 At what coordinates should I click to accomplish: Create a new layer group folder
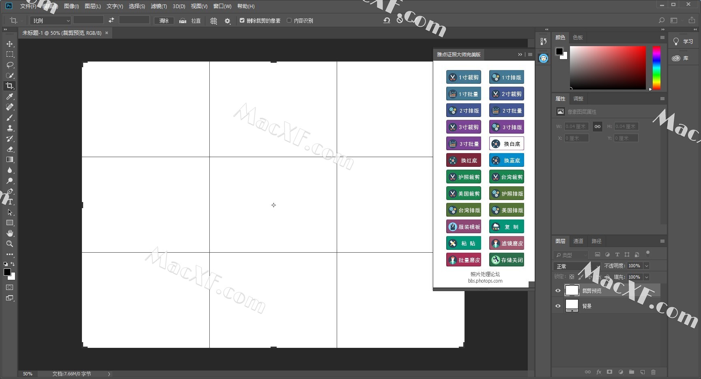[631, 372]
